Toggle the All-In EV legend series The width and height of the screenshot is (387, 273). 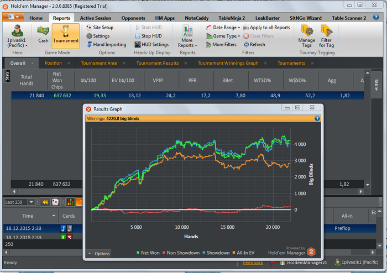(x=243, y=253)
